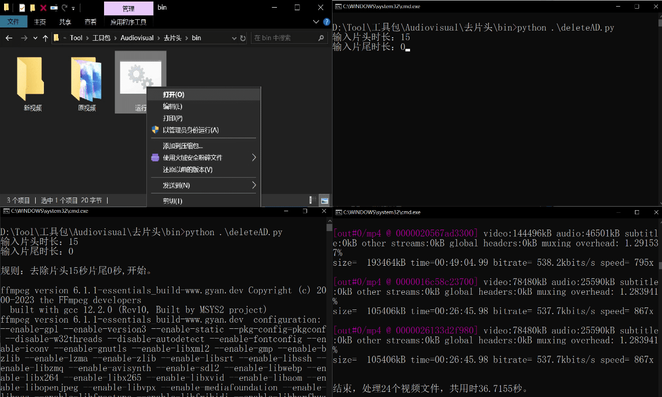The width and height of the screenshot is (662, 397).
Task: Open Explorer help via the question mark icon
Action: click(x=327, y=22)
